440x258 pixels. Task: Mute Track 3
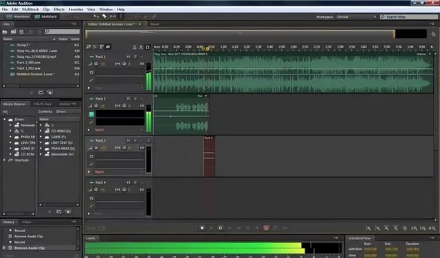click(129, 140)
